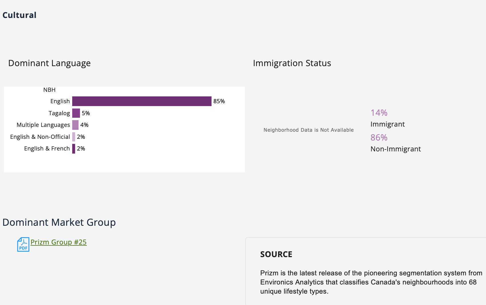Image resolution: width=486 pixels, height=305 pixels.
Task: Click the English & Non-Official bar
Action: click(x=74, y=137)
